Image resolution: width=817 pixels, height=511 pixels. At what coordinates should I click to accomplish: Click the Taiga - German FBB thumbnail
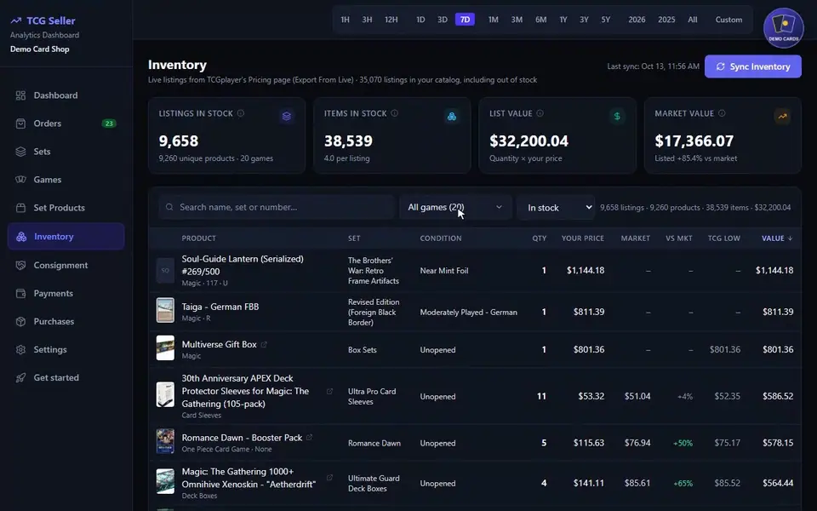click(165, 310)
